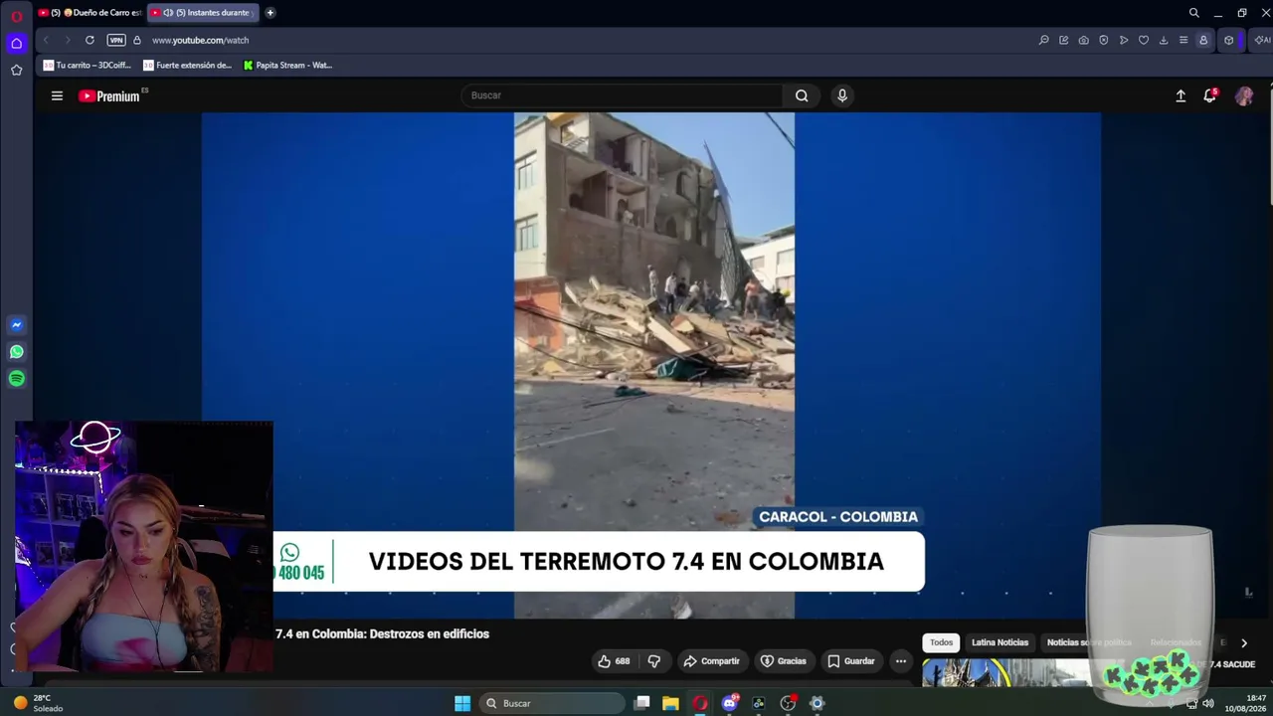Switch to the 'Instantes durante' tab
1273x716 pixels.
[202, 13]
